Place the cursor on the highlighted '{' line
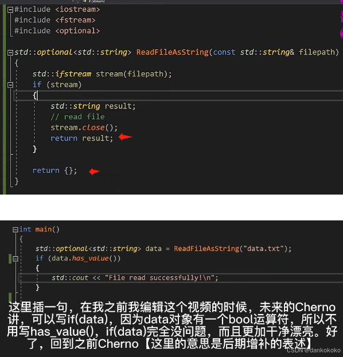Viewport: 343px width, 357px height. pos(178,95)
